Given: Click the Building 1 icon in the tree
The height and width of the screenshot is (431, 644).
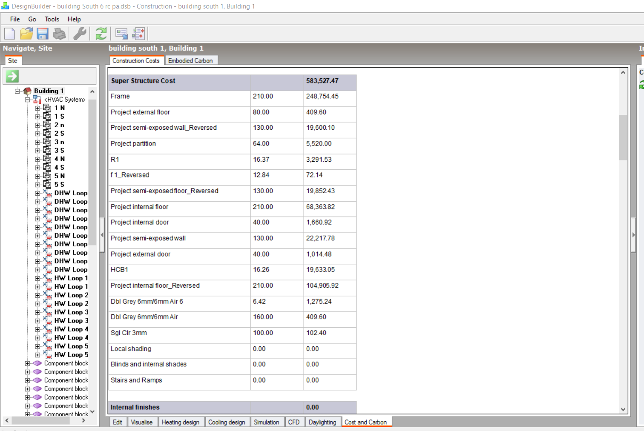Looking at the screenshot, I should tap(27, 91).
